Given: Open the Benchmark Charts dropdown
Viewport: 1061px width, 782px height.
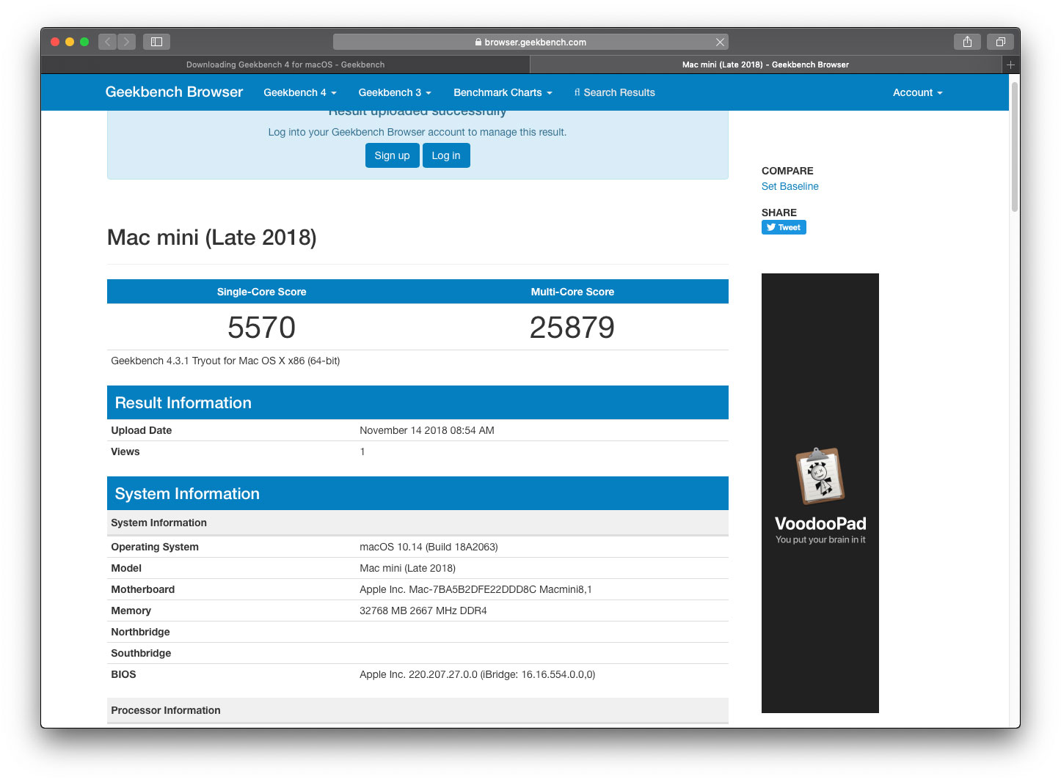Looking at the screenshot, I should [503, 92].
